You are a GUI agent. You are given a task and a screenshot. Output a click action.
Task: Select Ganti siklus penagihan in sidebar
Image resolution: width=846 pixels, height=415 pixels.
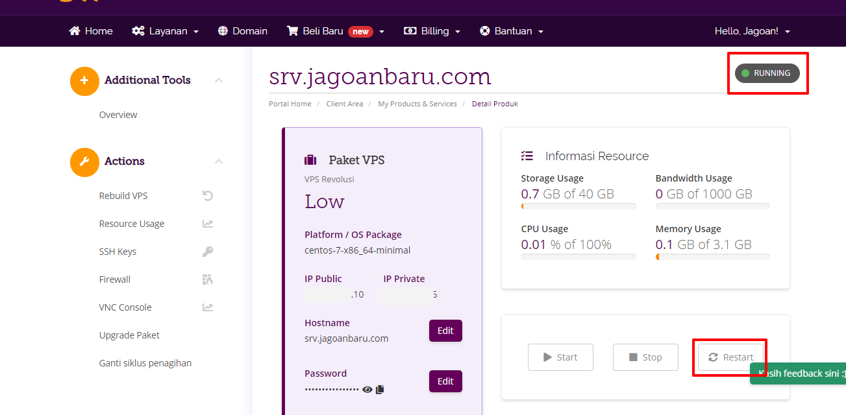(x=145, y=363)
